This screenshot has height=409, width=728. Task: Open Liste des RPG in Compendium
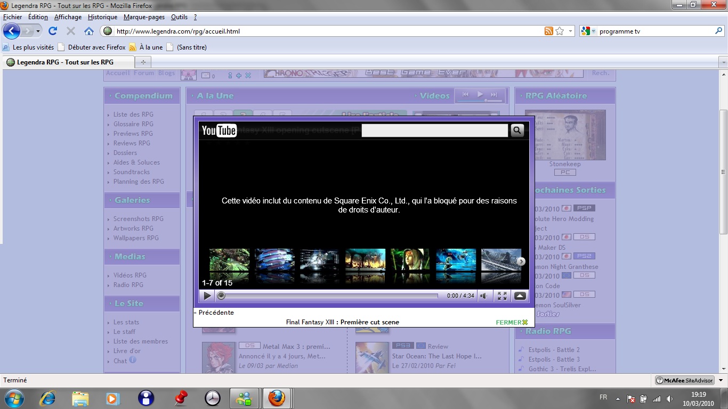[x=133, y=114]
